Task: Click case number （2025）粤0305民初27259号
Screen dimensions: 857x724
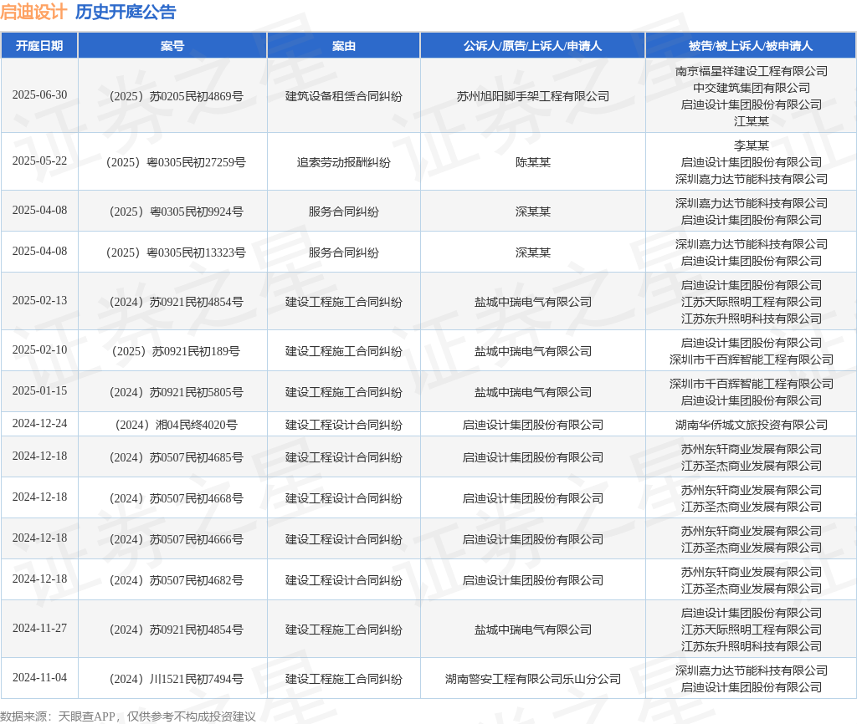Action: point(176,162)
